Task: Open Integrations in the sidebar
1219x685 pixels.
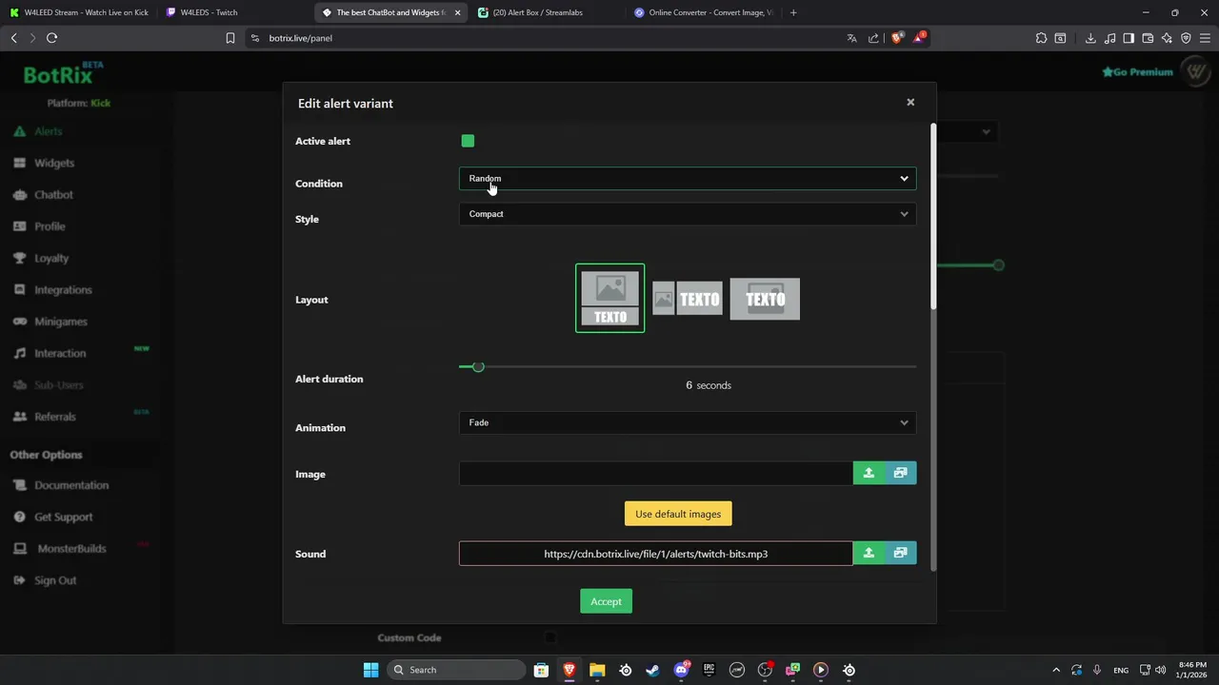Action: coord(63,289)
